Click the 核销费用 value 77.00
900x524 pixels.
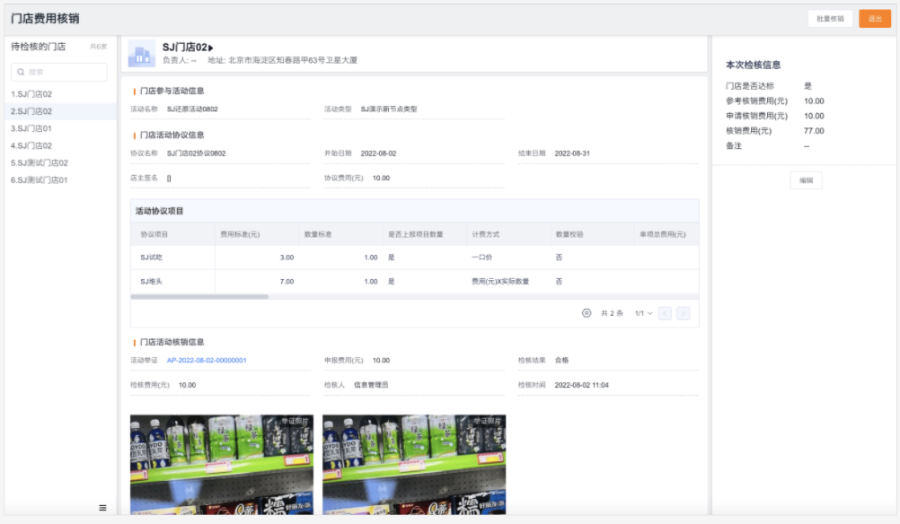(x=814, y=131)
